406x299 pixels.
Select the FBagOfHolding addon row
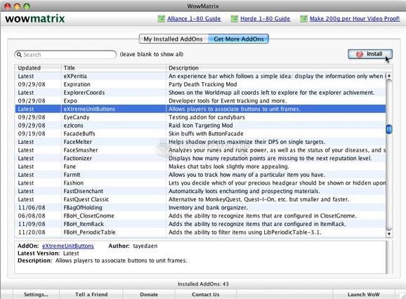[200, 208]
